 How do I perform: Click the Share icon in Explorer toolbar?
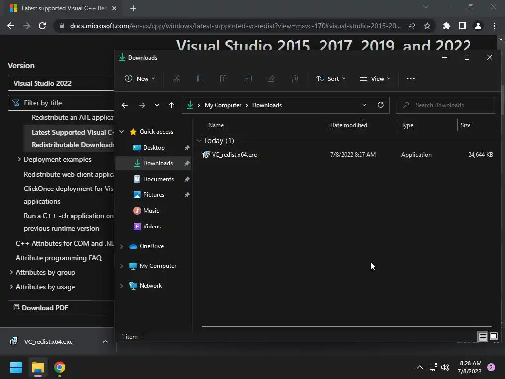[x=271, y=78]
